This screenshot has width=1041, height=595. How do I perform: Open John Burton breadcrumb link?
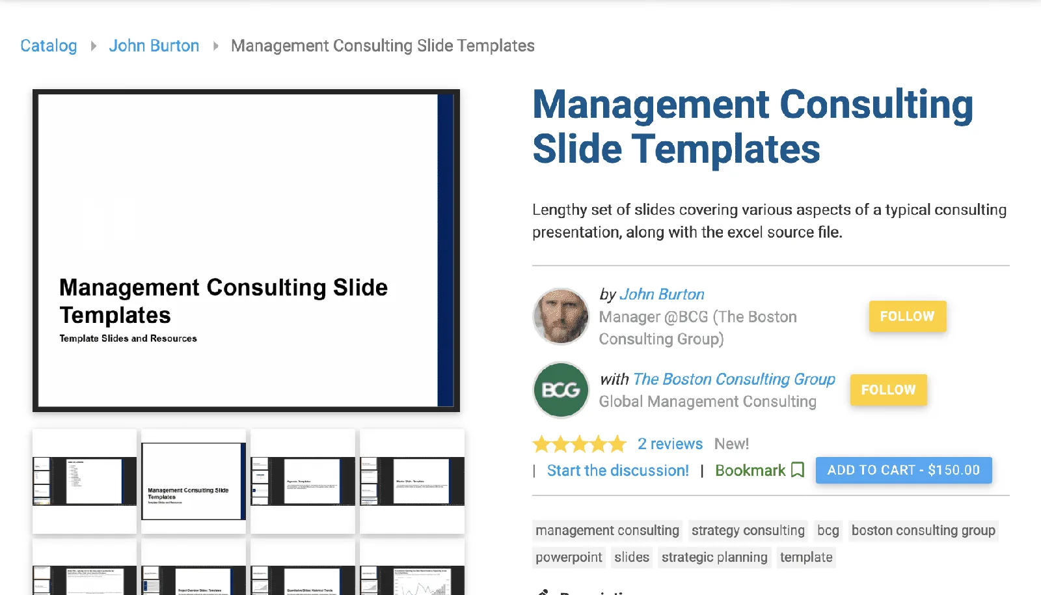[154, 46]
